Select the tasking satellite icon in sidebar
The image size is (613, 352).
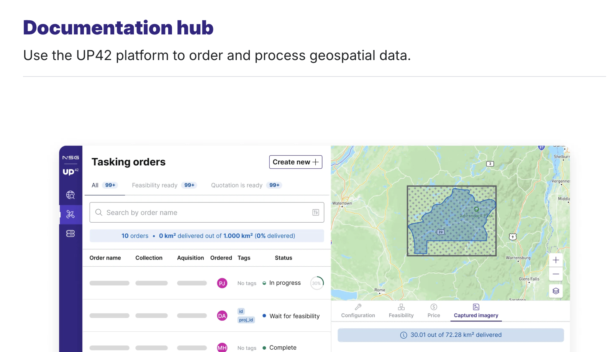(x=70, y=214)
